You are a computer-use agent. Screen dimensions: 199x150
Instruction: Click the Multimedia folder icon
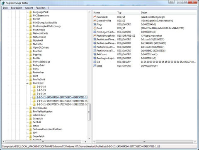click(30, 30)
